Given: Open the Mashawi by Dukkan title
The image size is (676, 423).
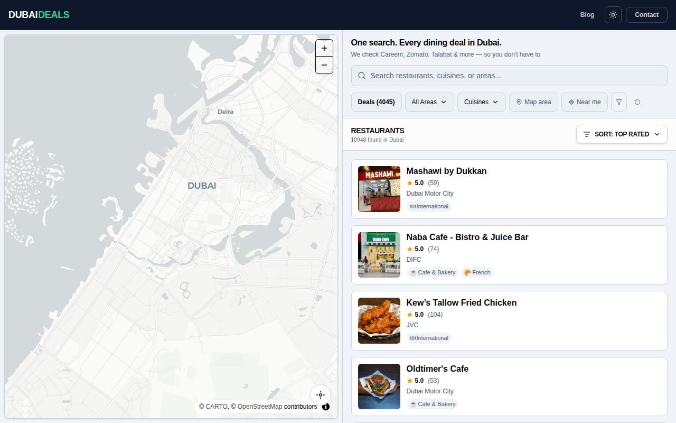Looking at the screenshot, I should [446, 171].
